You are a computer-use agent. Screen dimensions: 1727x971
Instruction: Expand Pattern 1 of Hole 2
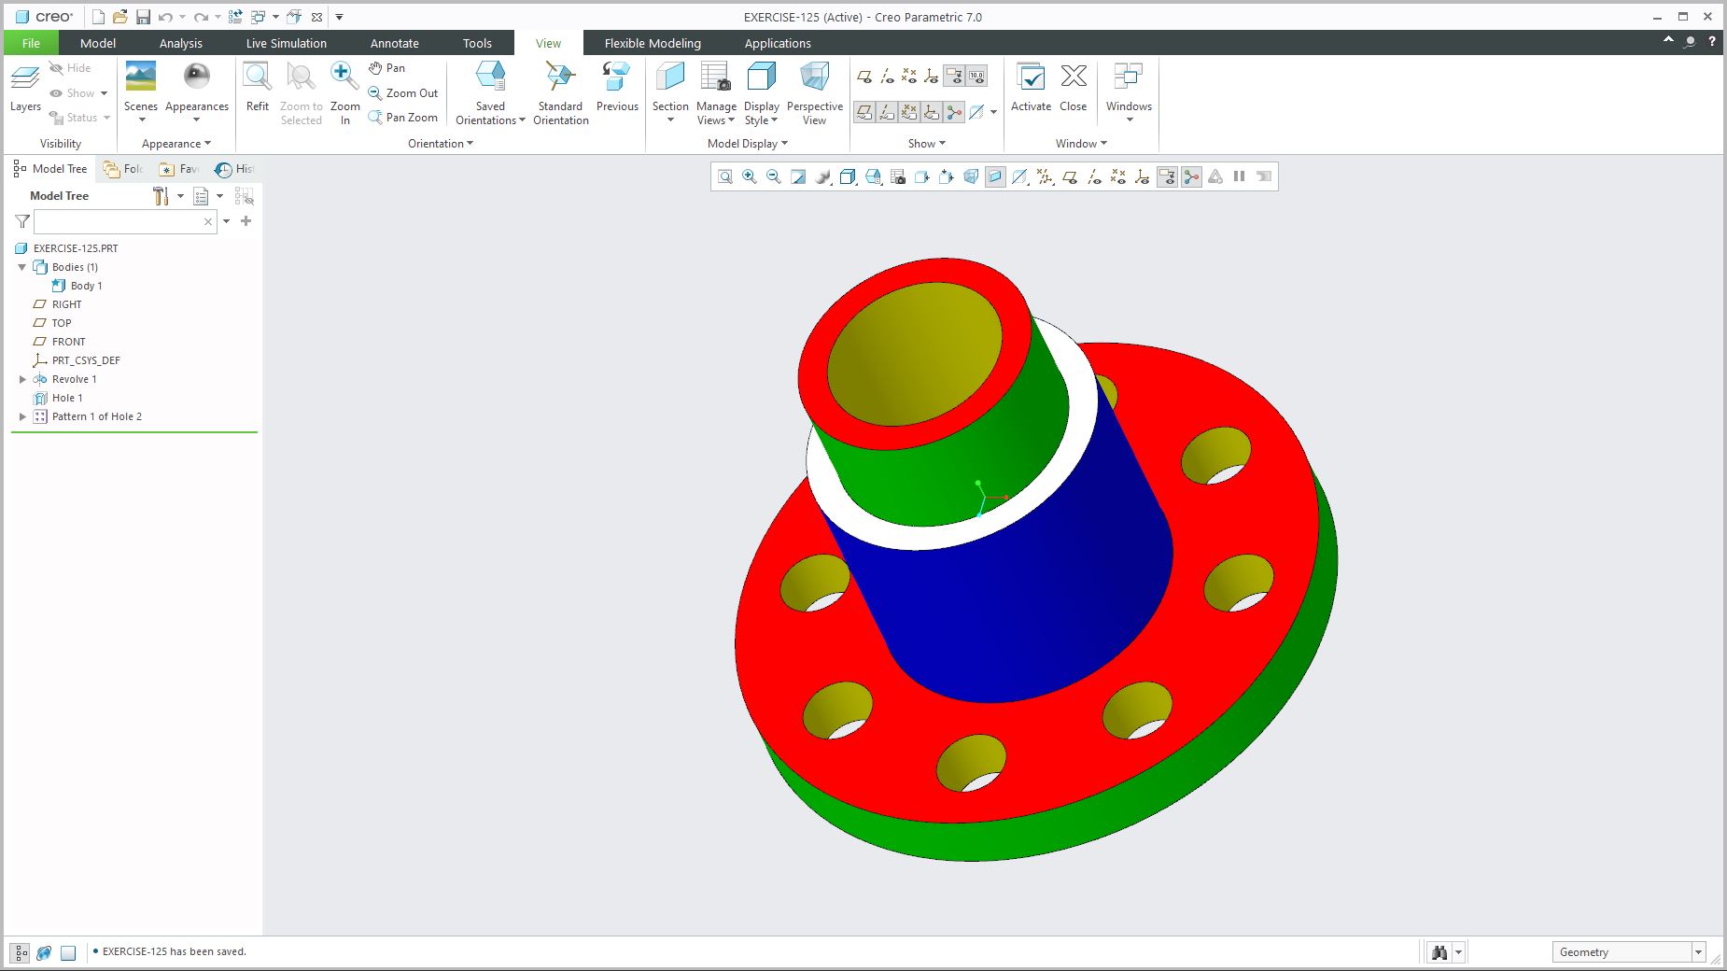pos(22,416)
